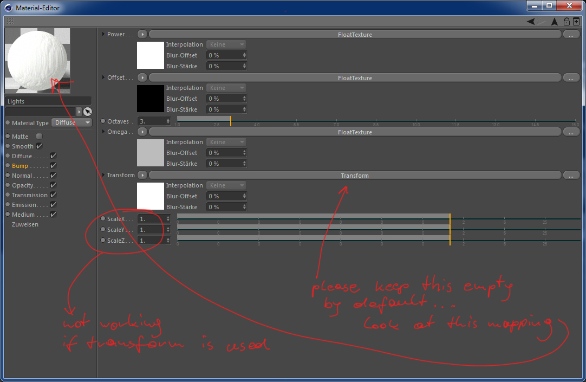The height and width of the screenshot is (382, 586).
Task: Click the Cinema 4D icon in title bar
Action: (8, 8)
